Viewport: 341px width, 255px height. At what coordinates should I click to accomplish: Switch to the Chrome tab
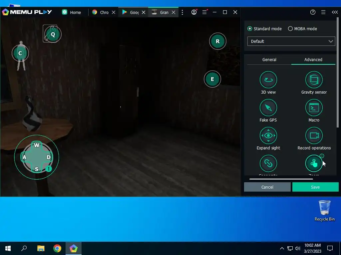tap(101, 12)
